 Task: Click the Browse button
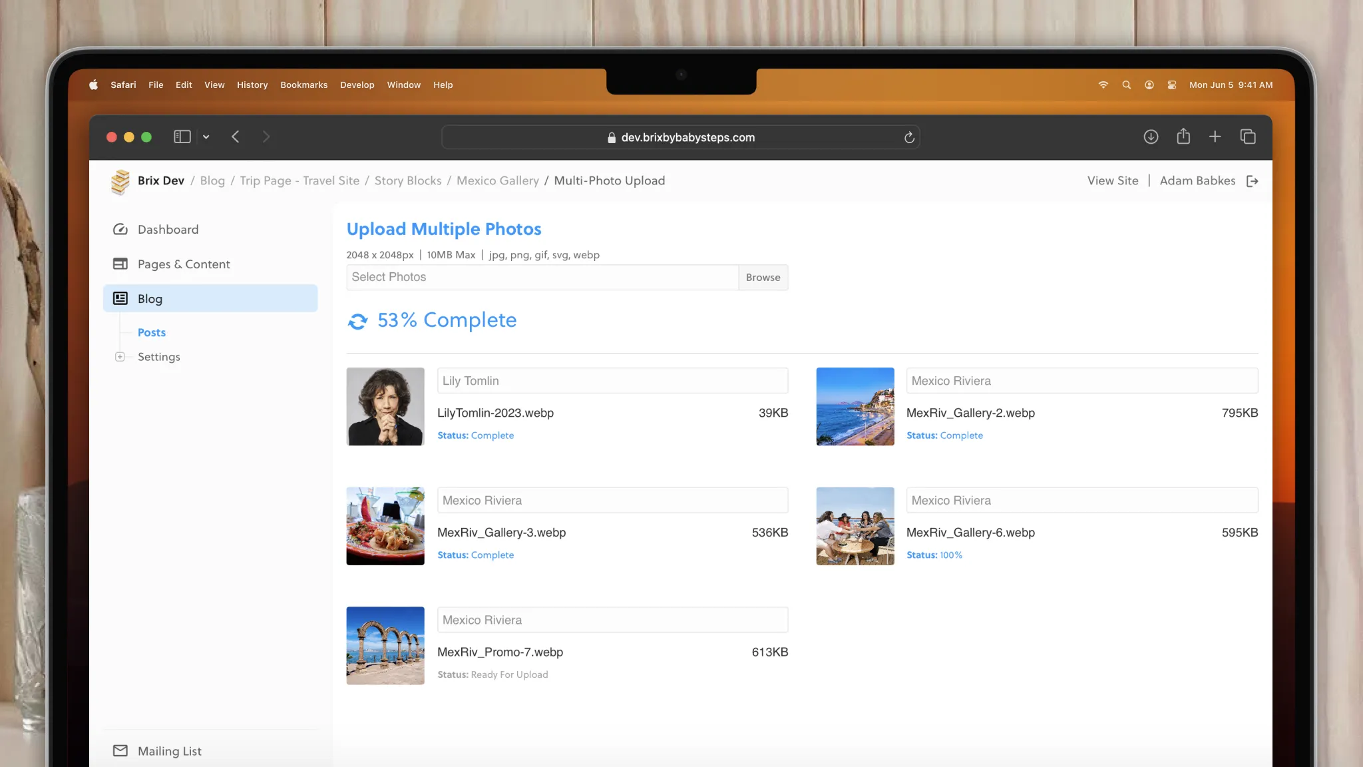pos(763,278)
